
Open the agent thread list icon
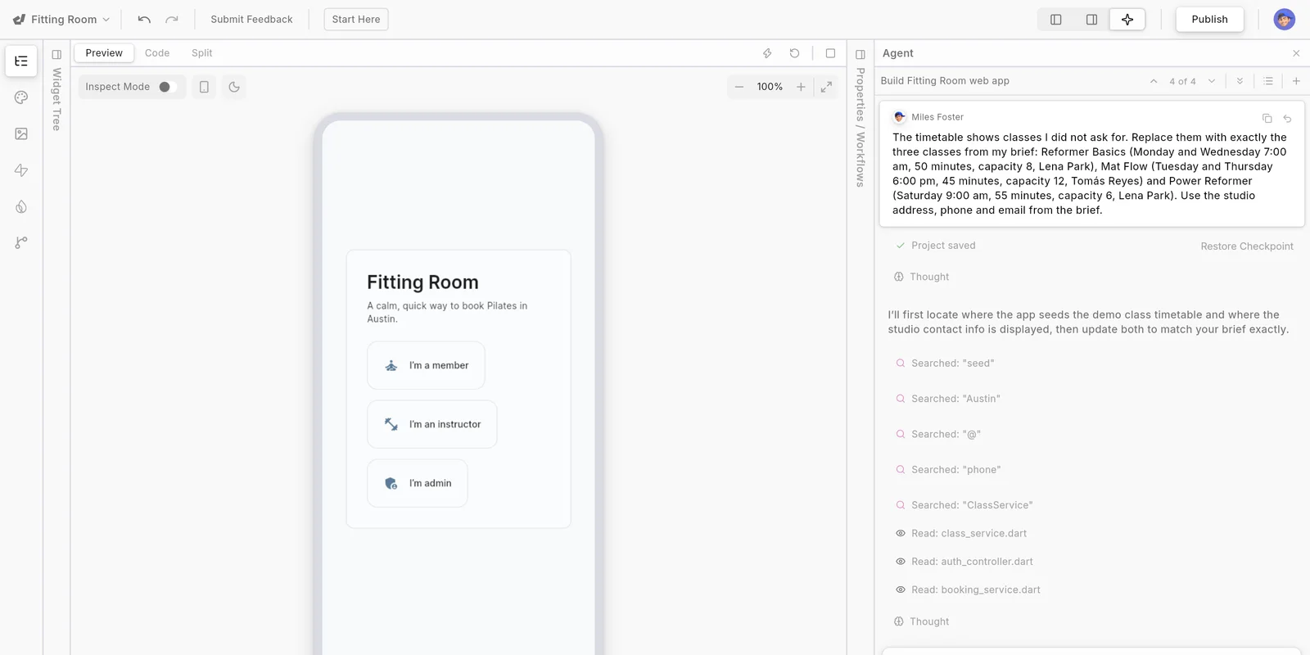point(1268,81)
